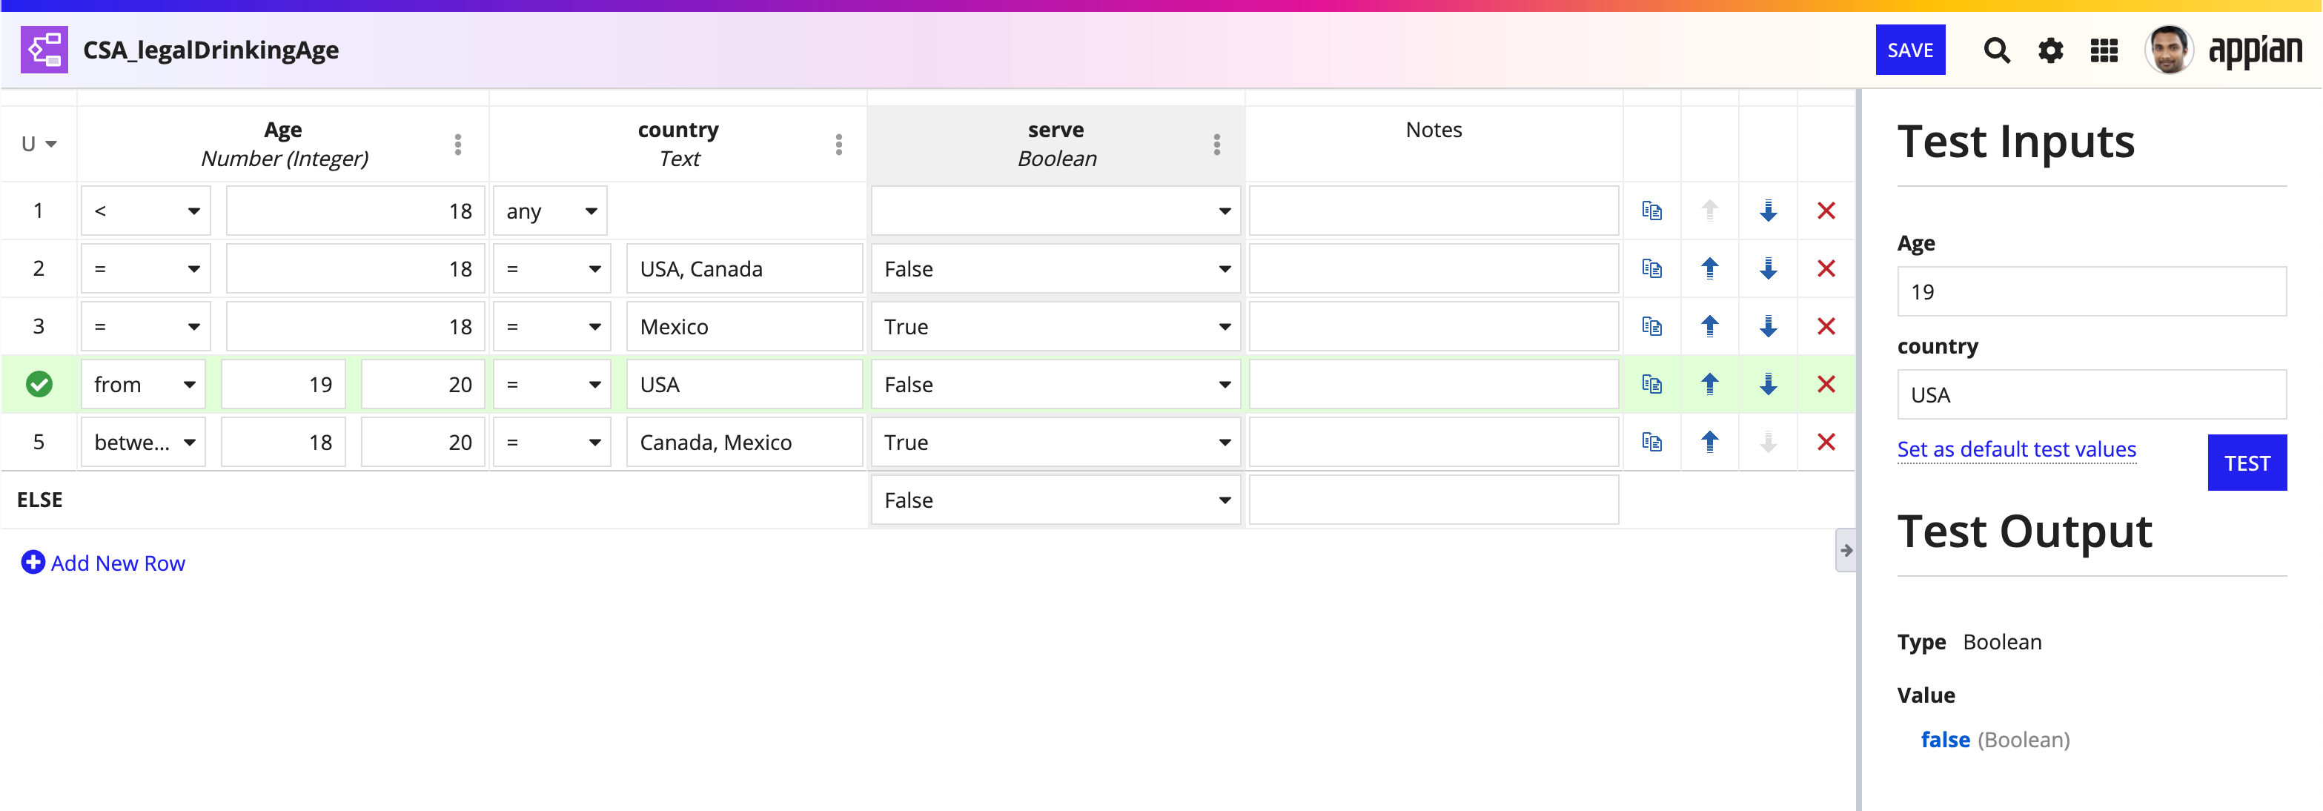The width and height of the screenshot is (2323, 811).
Task: Collapse the test panel arrow
Action: 1845,550
